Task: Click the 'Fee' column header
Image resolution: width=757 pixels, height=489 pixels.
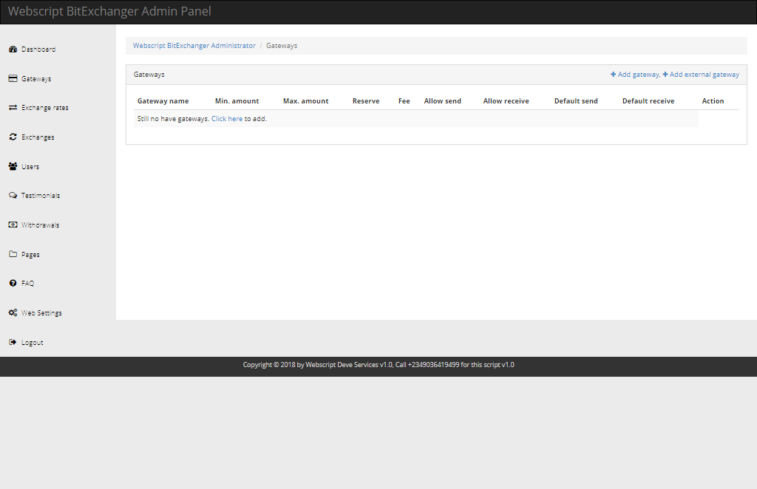Action: click(x=404, y=100)
